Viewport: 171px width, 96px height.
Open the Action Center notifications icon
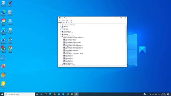(x=168, y=94)
